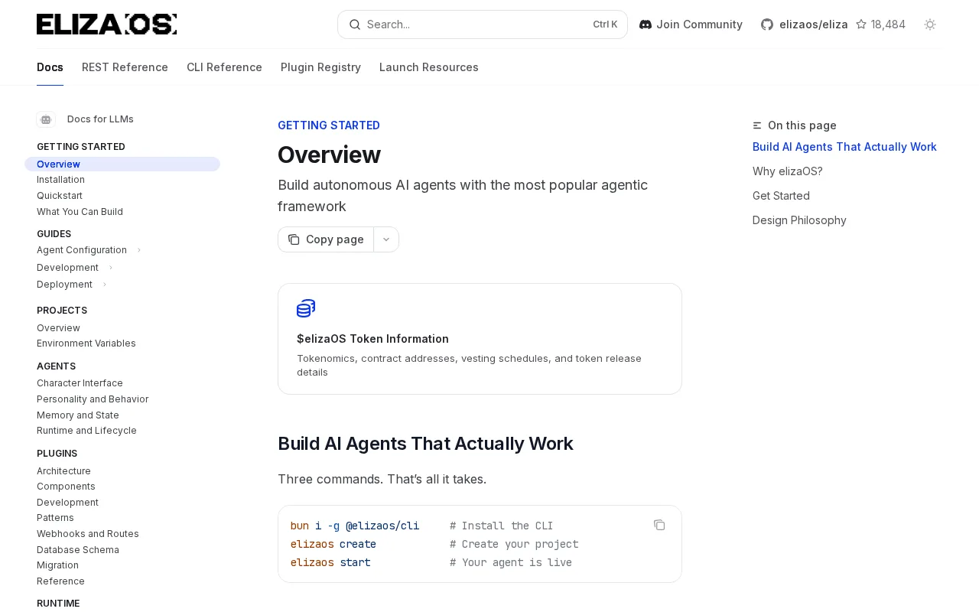Open Personality and Behavior page
The width and height of the screenshot is (979, 612).
click(x=93, y=399)
